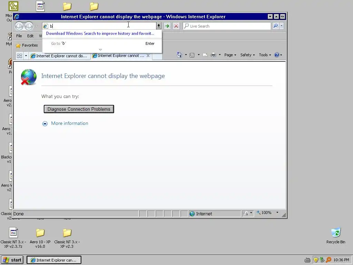Click the Quick Tabs grid icon

[x=20, y=56]
